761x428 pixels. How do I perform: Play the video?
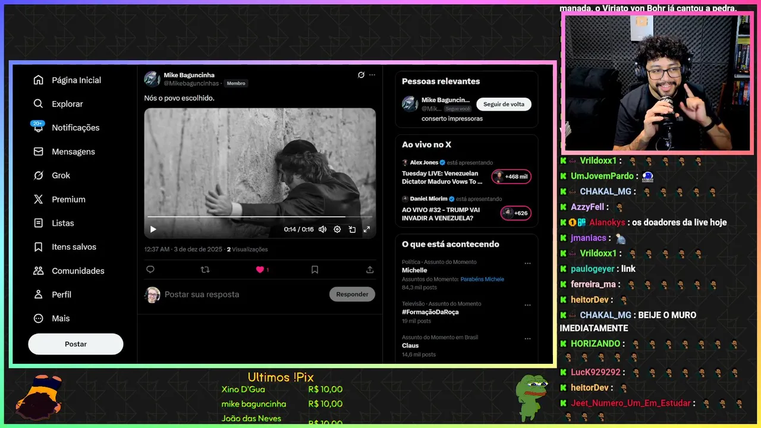pos(153,229)
